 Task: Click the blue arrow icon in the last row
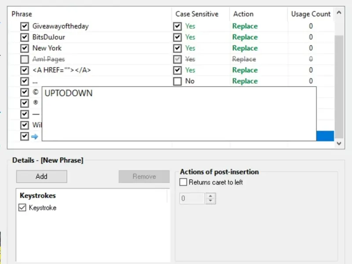click(35, 136)
